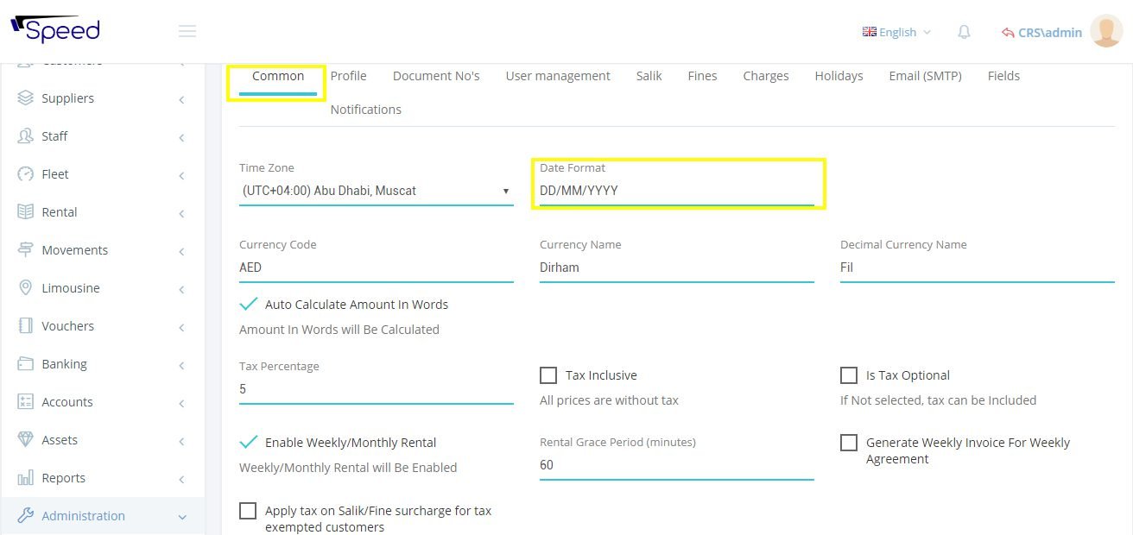Click the Staff people icon
Screen dimensions: 1133x535
point(26,136)
